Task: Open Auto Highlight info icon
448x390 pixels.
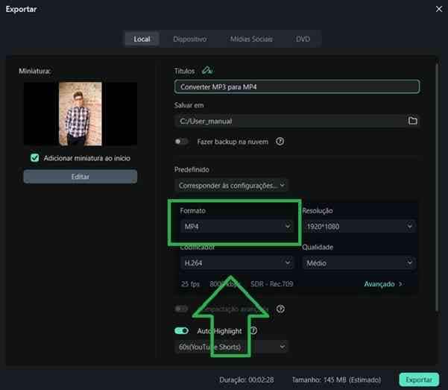Action: coord(253,331)
